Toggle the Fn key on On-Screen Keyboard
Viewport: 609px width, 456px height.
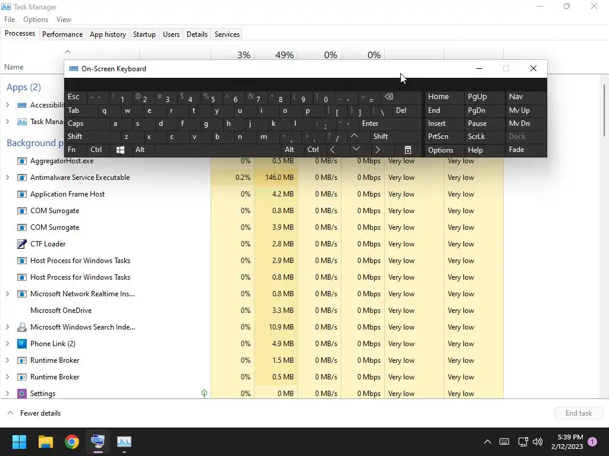click(76, 150)
